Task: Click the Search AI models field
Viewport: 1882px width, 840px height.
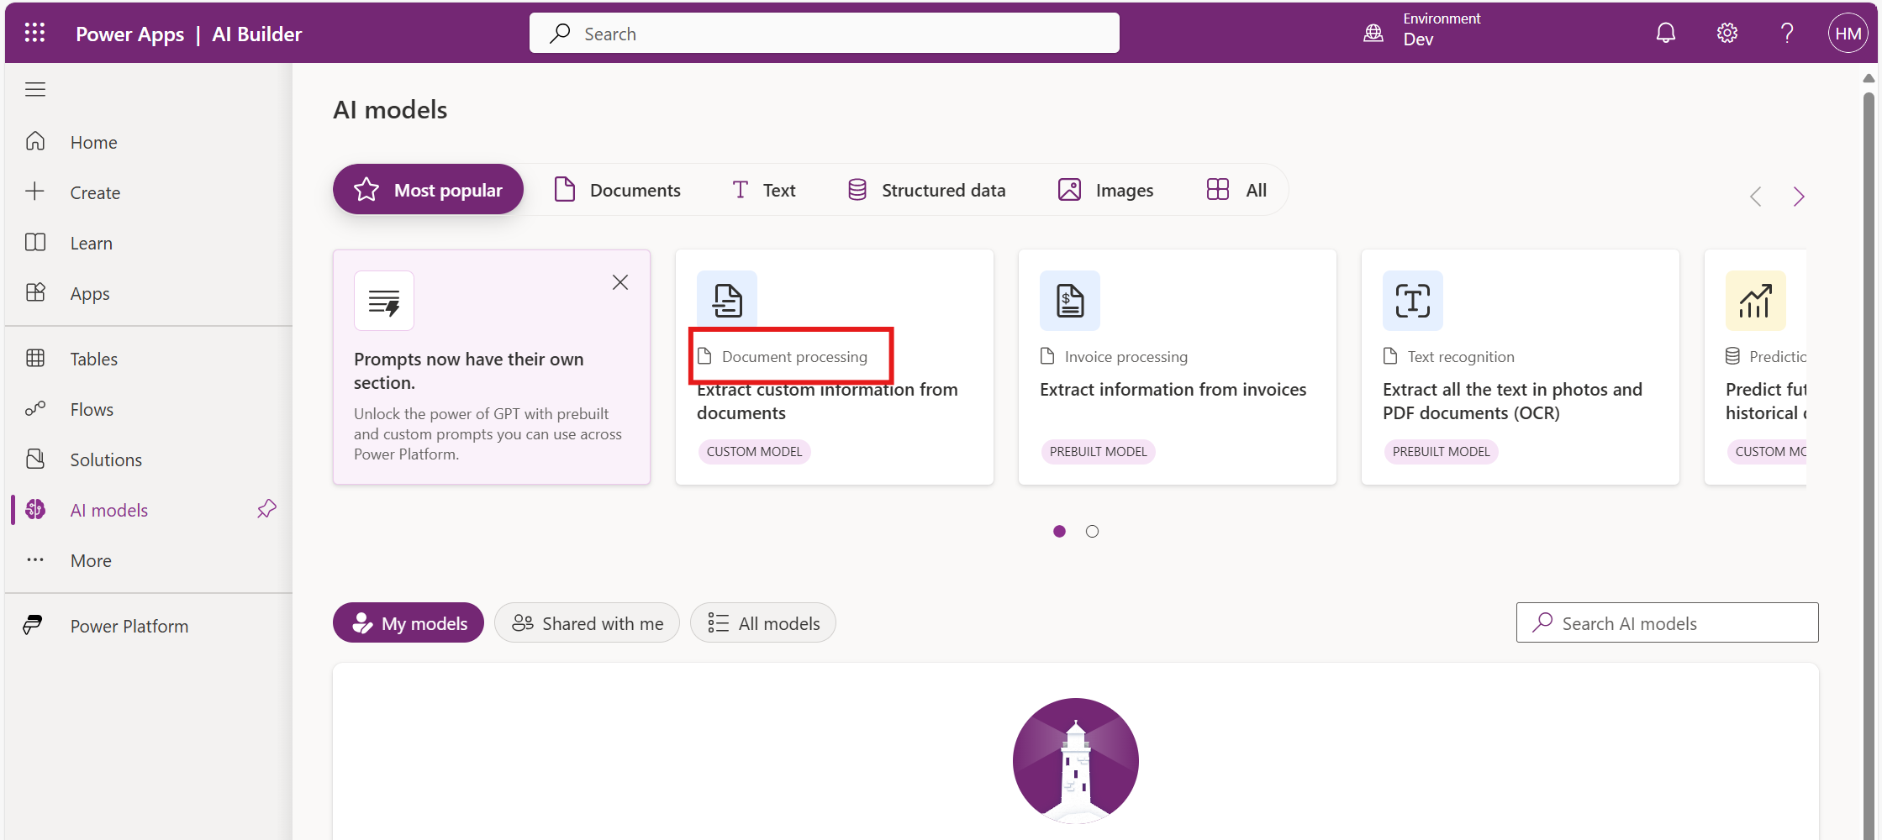Action: coord(1667,623)
